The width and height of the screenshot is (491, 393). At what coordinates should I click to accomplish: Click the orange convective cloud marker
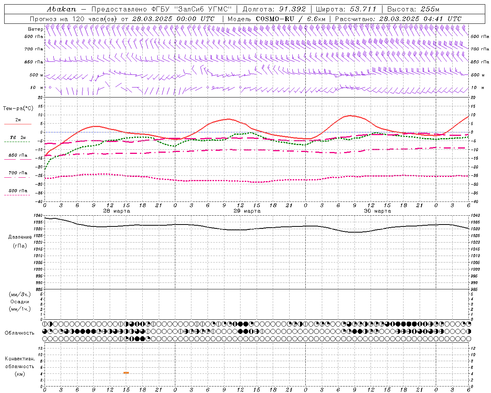(x=126, y=373)
